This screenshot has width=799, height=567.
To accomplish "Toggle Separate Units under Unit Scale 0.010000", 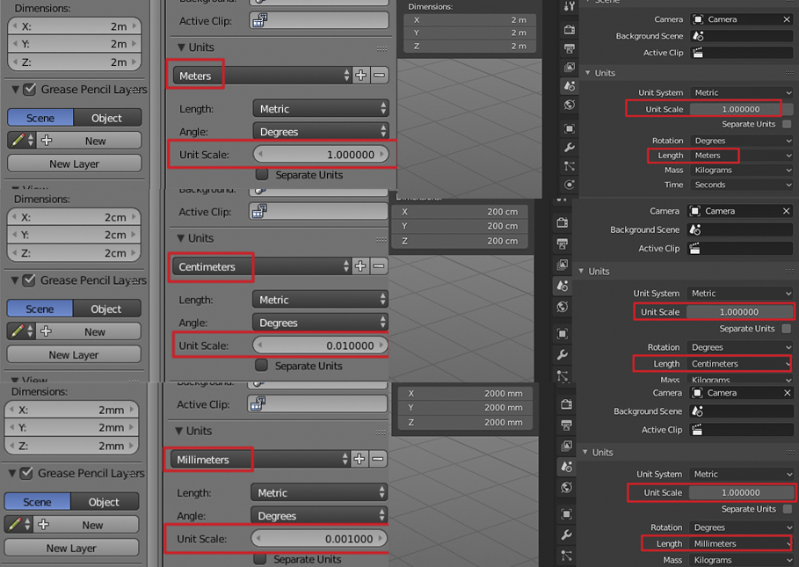I will click(x=262, y=365).
